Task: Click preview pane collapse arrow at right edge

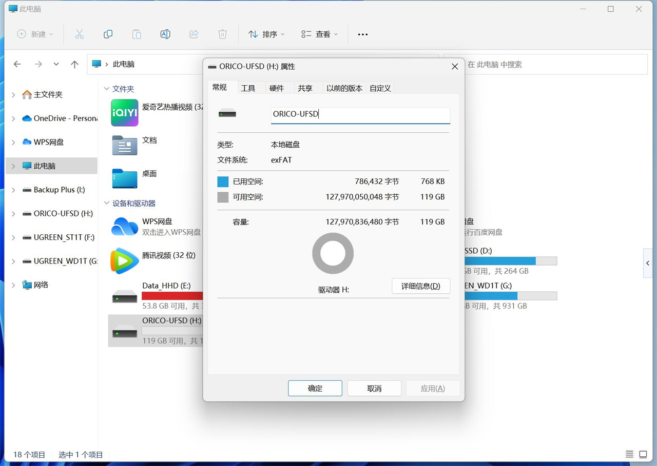Action: click(x=648, y=263)
